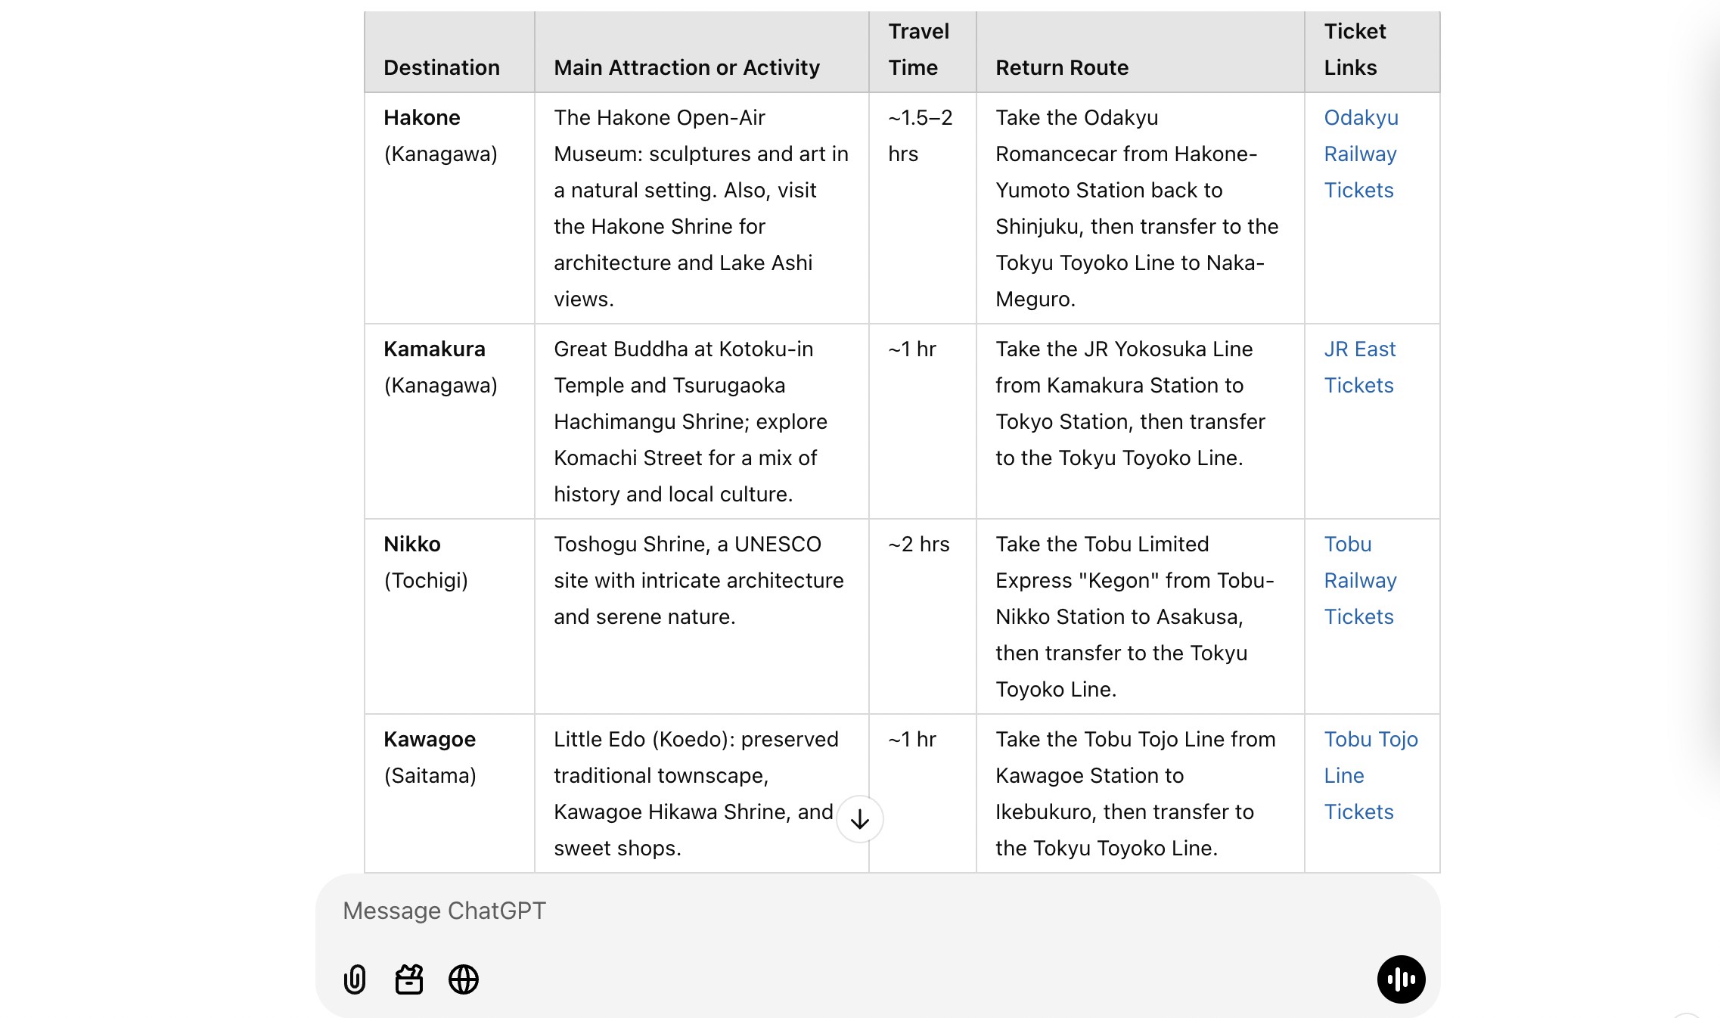Select the Kawagoe (Saitama) destination cell
The image size is (1720, 1018).
(430, 757)
